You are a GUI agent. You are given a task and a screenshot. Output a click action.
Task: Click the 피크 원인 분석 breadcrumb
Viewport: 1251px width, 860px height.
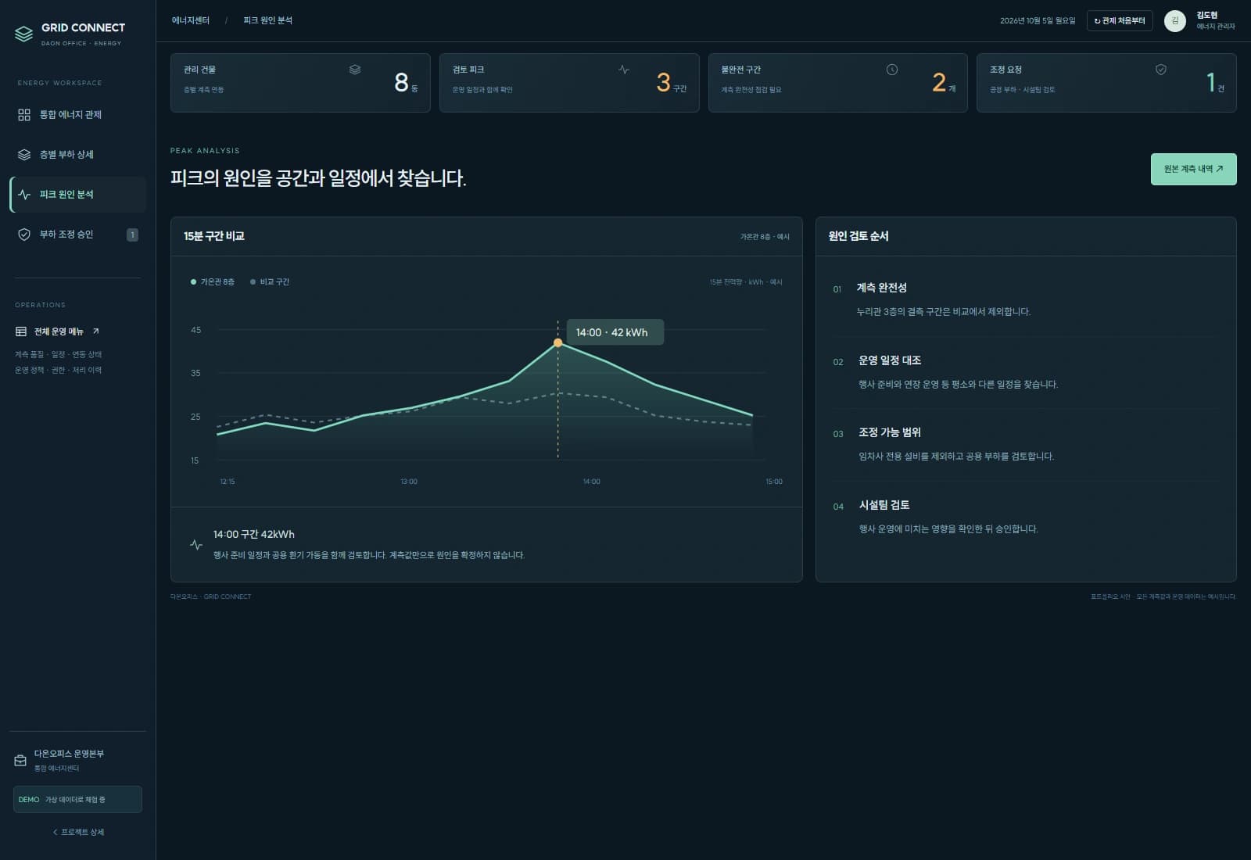click(x=267, y=20)
